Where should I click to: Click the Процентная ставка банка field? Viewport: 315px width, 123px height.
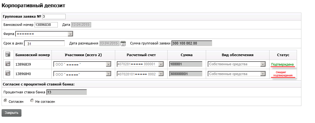67,92
